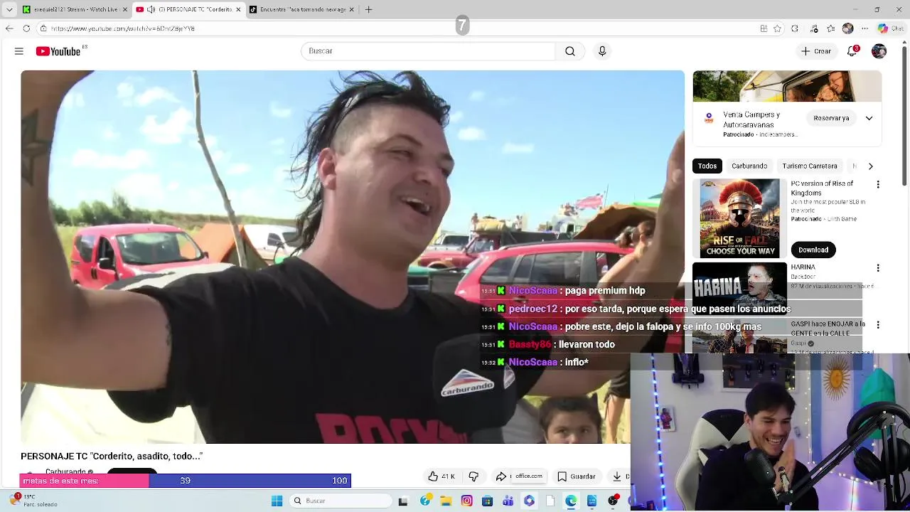
Task: Open the GASPI hace ENOJAR video title
Action: (828, 328)
